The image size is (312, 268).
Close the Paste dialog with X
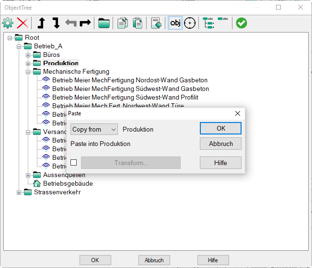pyautogui.click(x=238, y=113)
